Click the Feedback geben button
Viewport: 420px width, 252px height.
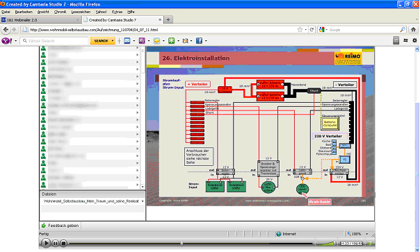point(60,226)
